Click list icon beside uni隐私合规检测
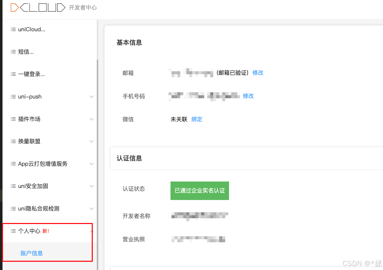Image resolution: width=383 pixels, height=270 pixels. tap(13, 208)
